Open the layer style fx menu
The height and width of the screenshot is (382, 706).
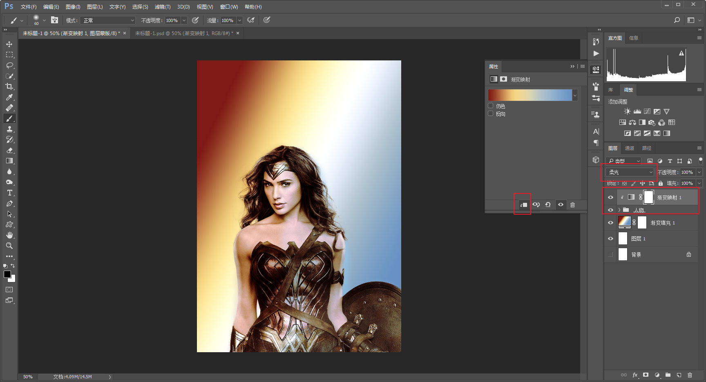tap(635, 375)
